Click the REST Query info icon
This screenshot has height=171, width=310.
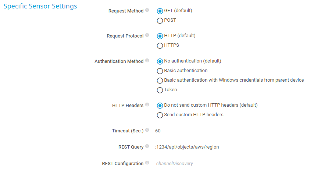pyautogui.click(x=147, y=147)
